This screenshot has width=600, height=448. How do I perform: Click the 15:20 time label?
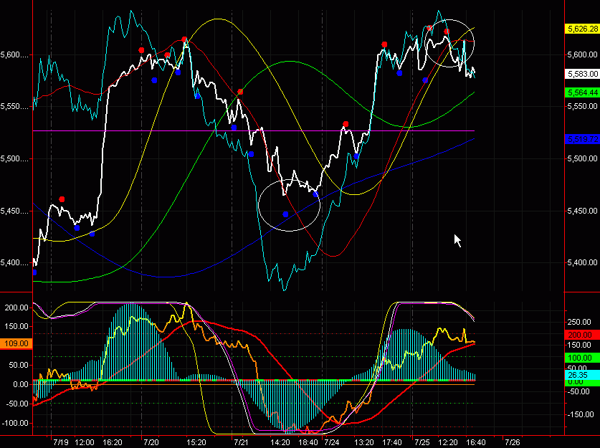(196, 442)
